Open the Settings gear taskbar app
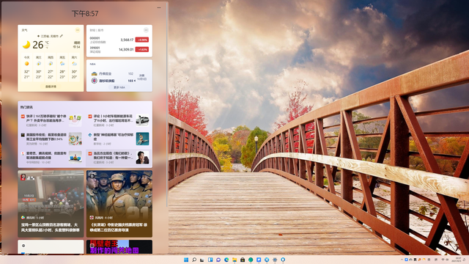 pos(275,260)
